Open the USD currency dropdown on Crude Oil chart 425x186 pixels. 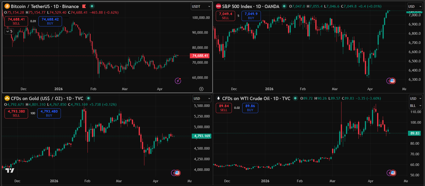tap(415, 98)
